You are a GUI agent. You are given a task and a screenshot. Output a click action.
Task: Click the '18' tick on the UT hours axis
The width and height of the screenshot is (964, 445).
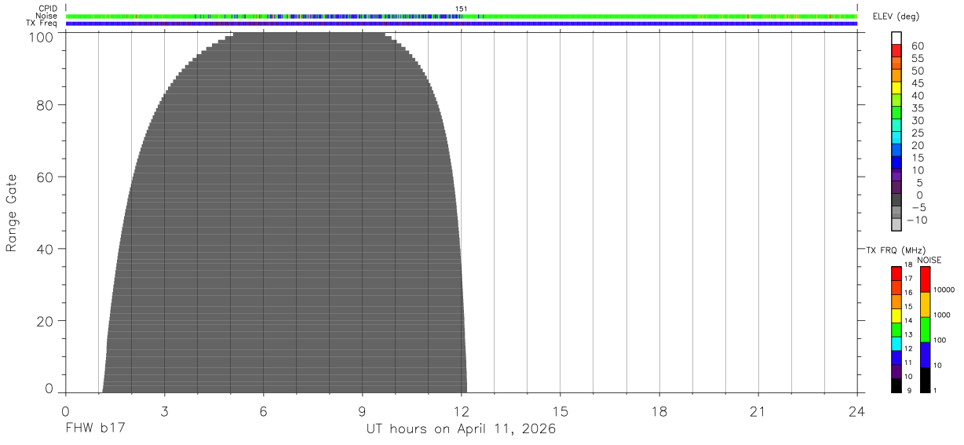659,411
